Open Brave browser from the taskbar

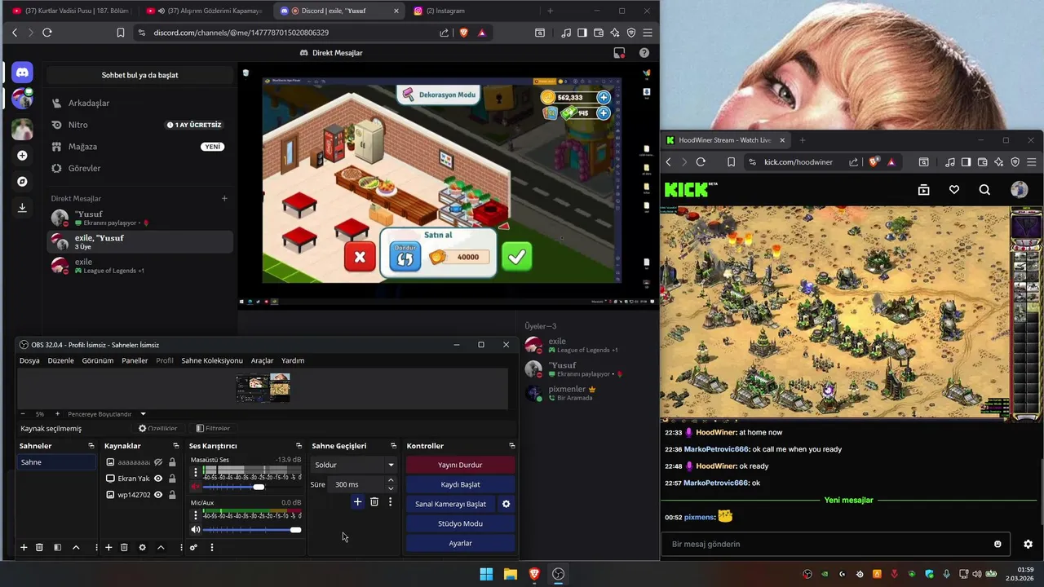click(534, 574)
